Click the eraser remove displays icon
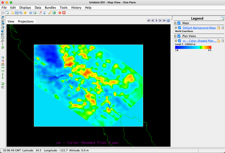 point(40,13)
